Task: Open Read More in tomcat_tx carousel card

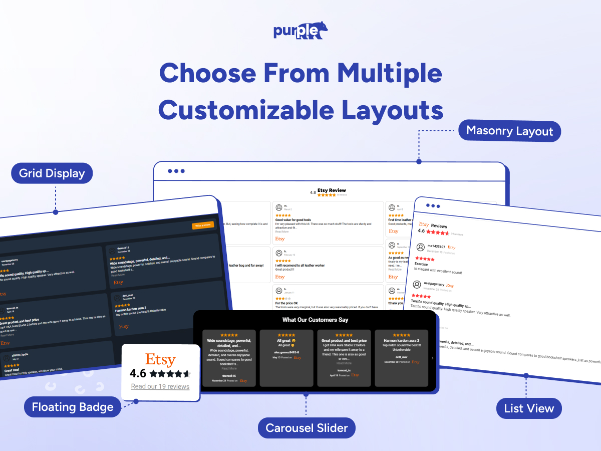Action: (x=344, y=363)
